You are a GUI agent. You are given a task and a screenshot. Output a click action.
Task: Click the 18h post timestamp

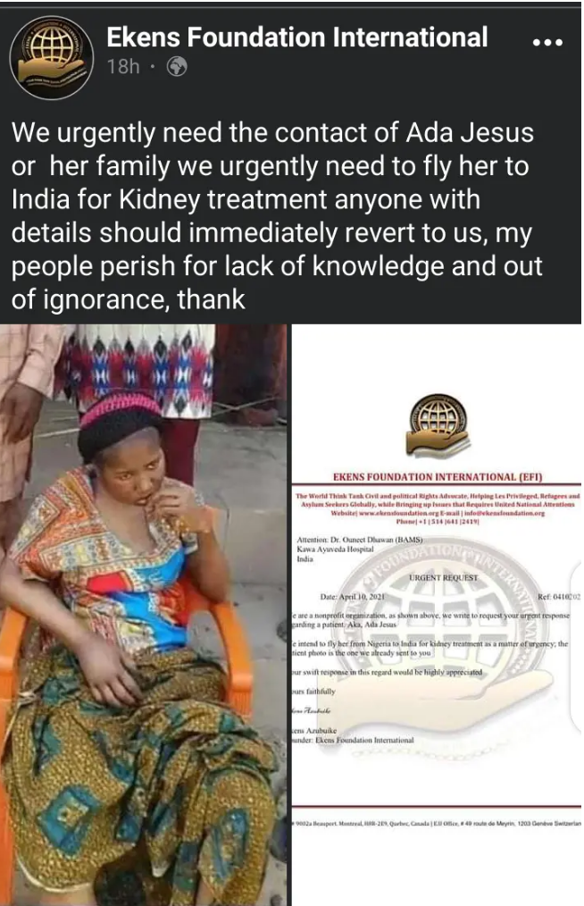[122, 66]
